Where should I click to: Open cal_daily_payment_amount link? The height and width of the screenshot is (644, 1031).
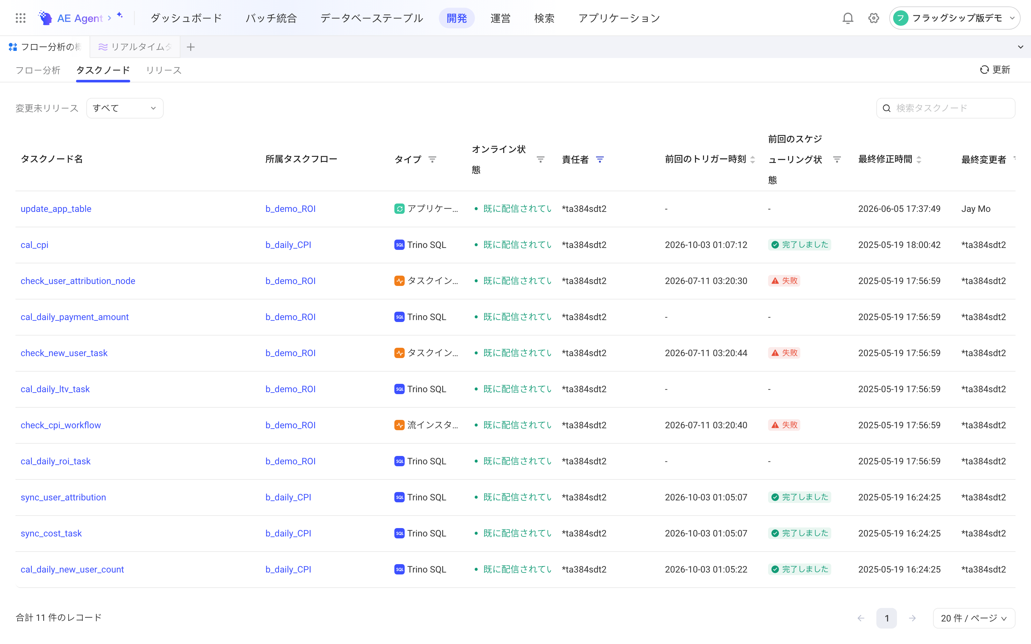(x=74, y=317)
